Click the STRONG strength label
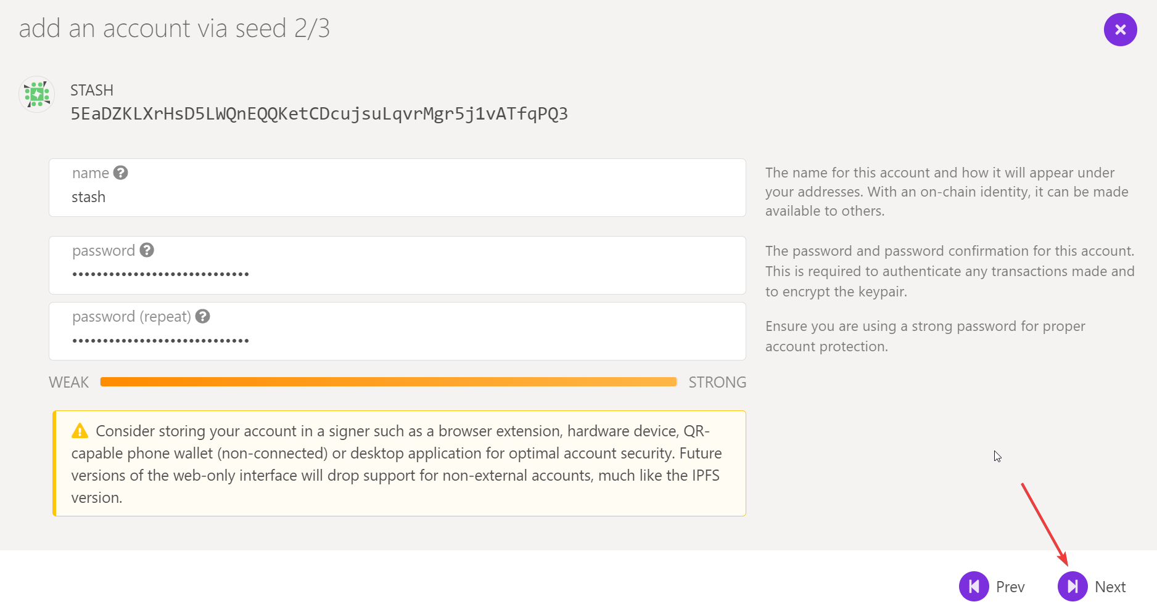This screenshot has width=1157, height=615. [x=717, y=383]
